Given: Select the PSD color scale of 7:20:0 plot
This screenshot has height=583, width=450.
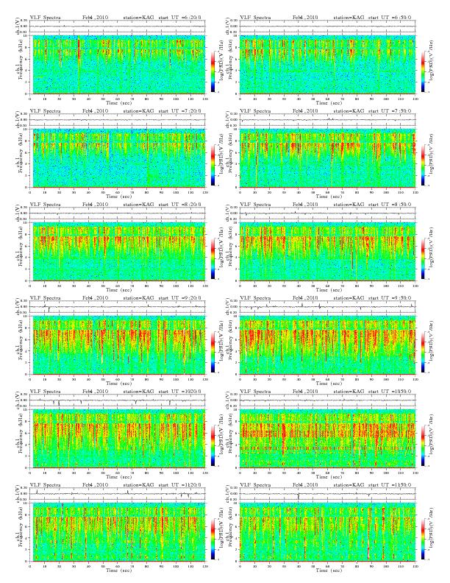Looking at the screenshot, I should point(213,165).
